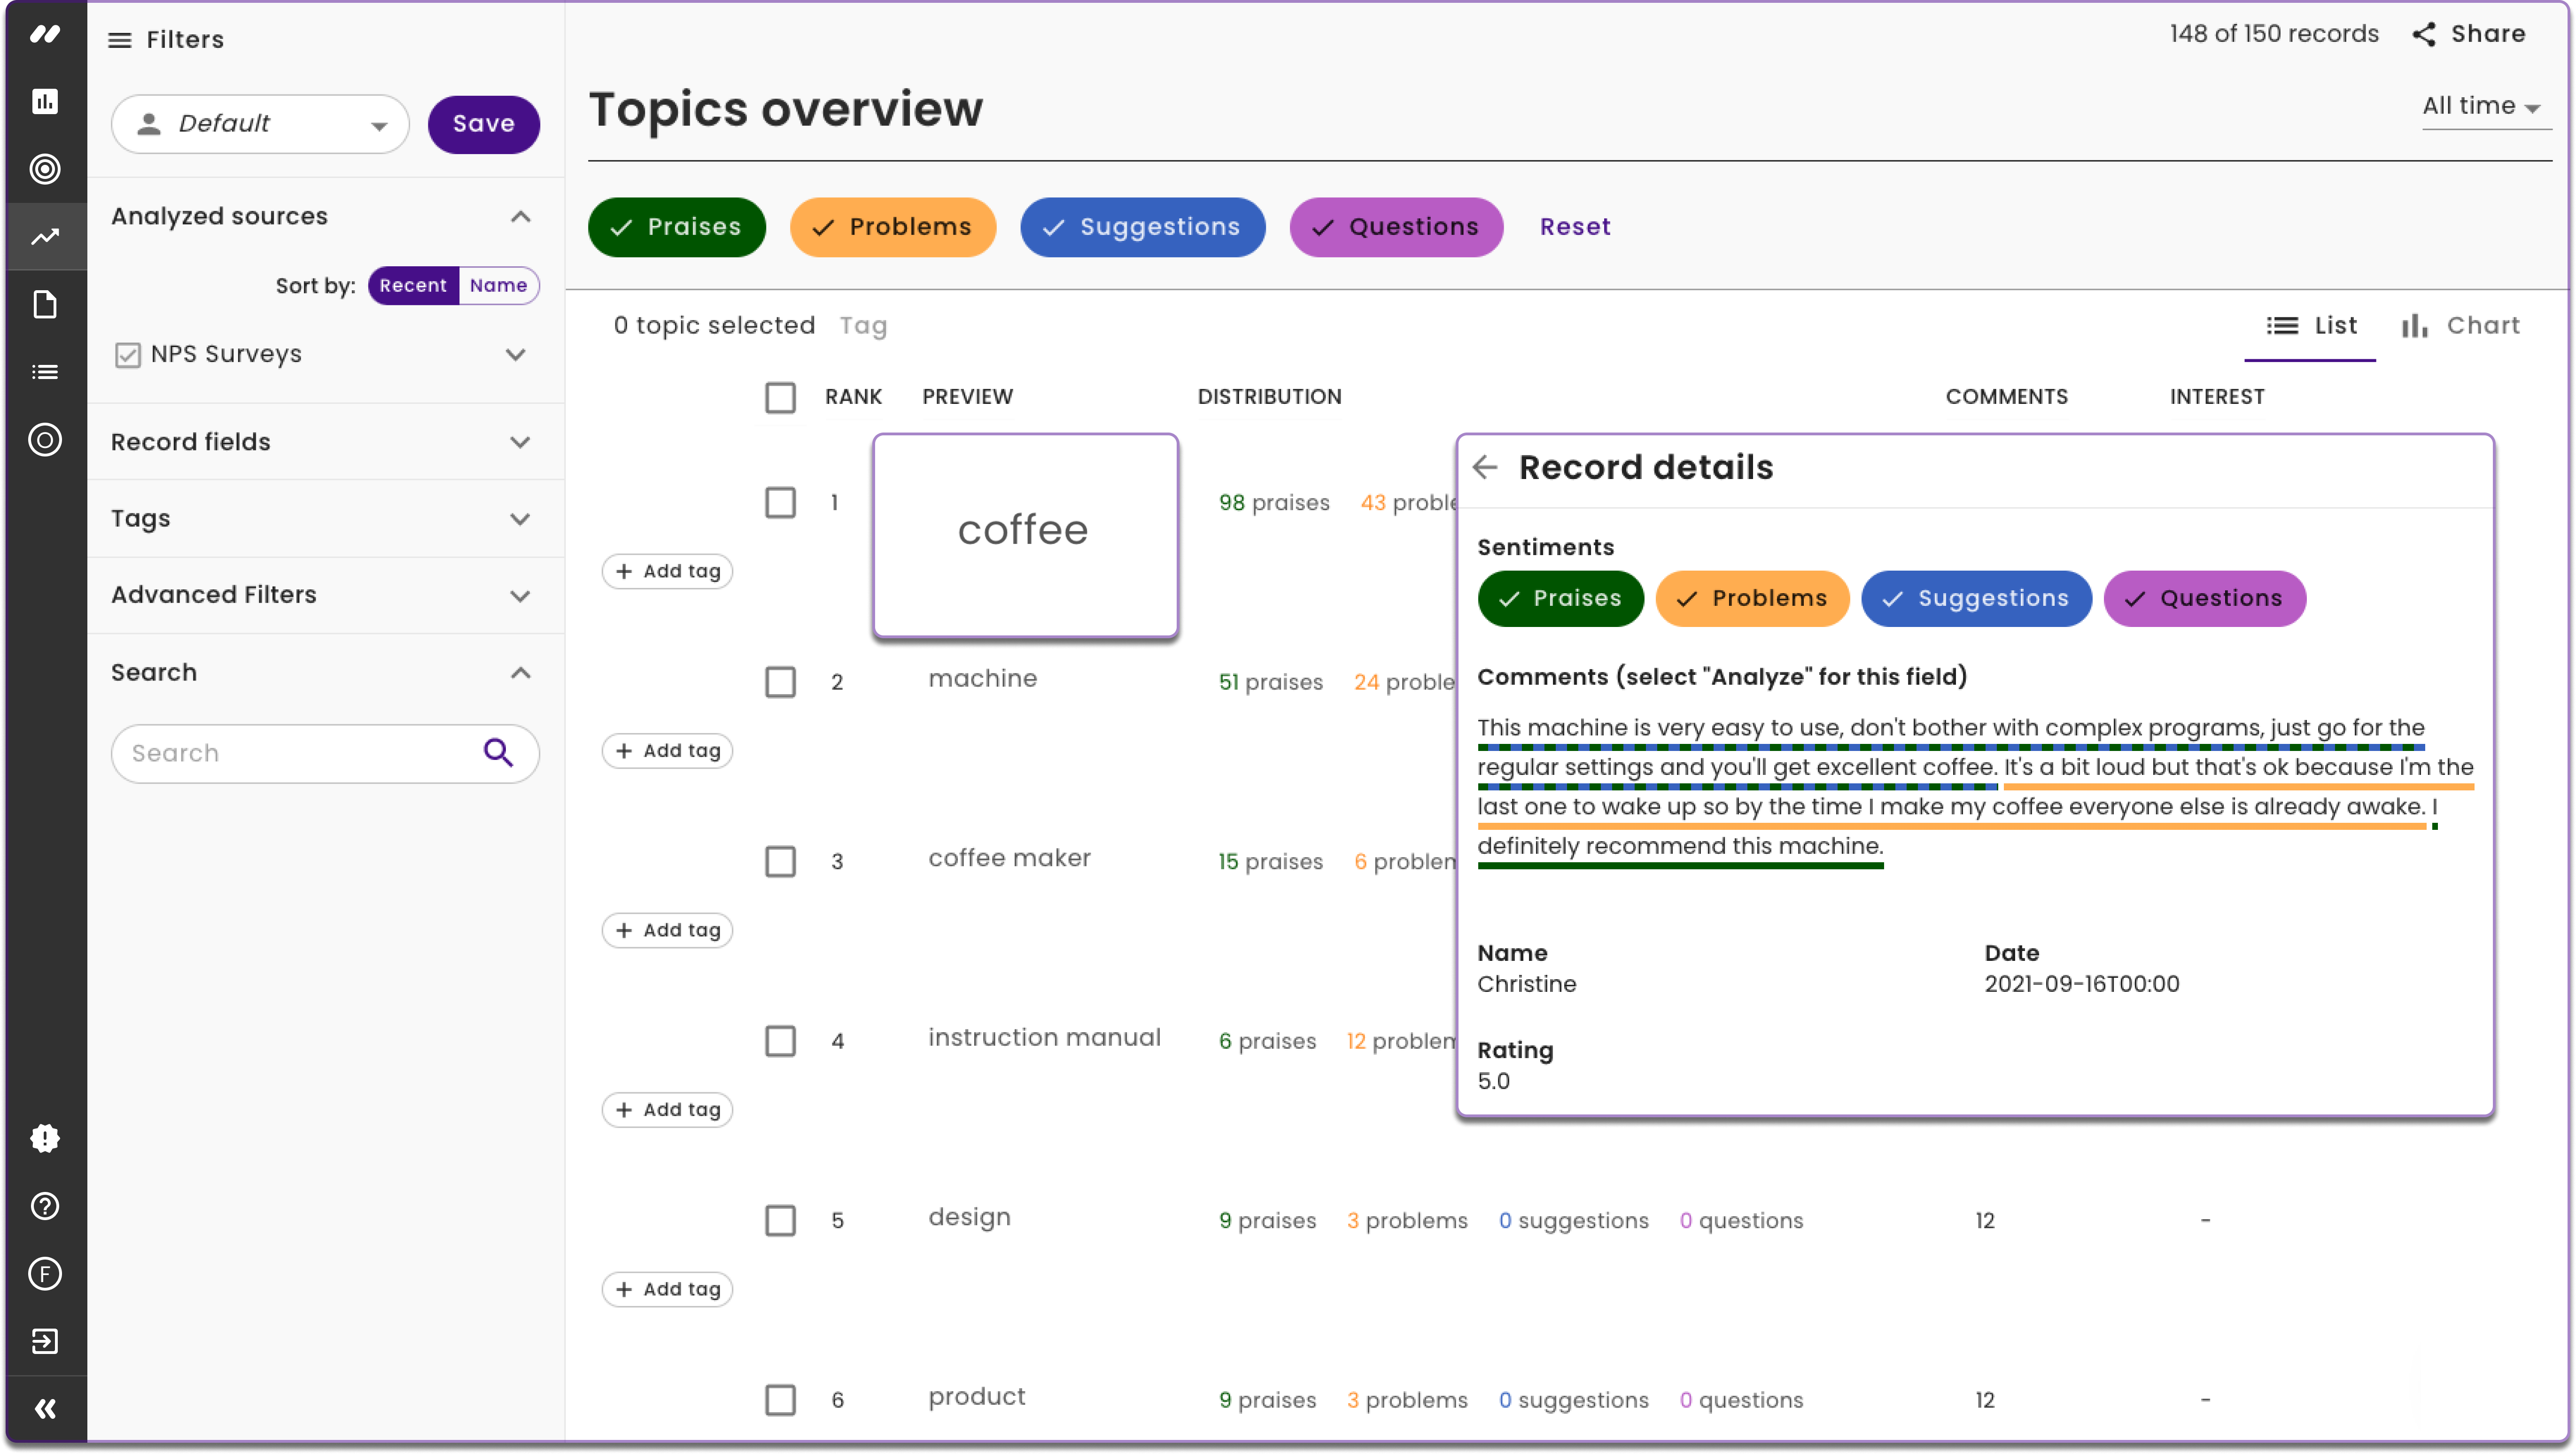Viewport: 2576px width, 1454px height.
Task: Click the search magnifier icon
Action: tap(498, 753)
